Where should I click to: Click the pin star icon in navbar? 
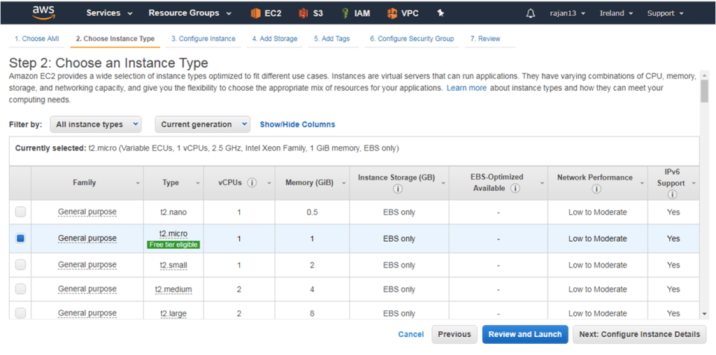441,13
